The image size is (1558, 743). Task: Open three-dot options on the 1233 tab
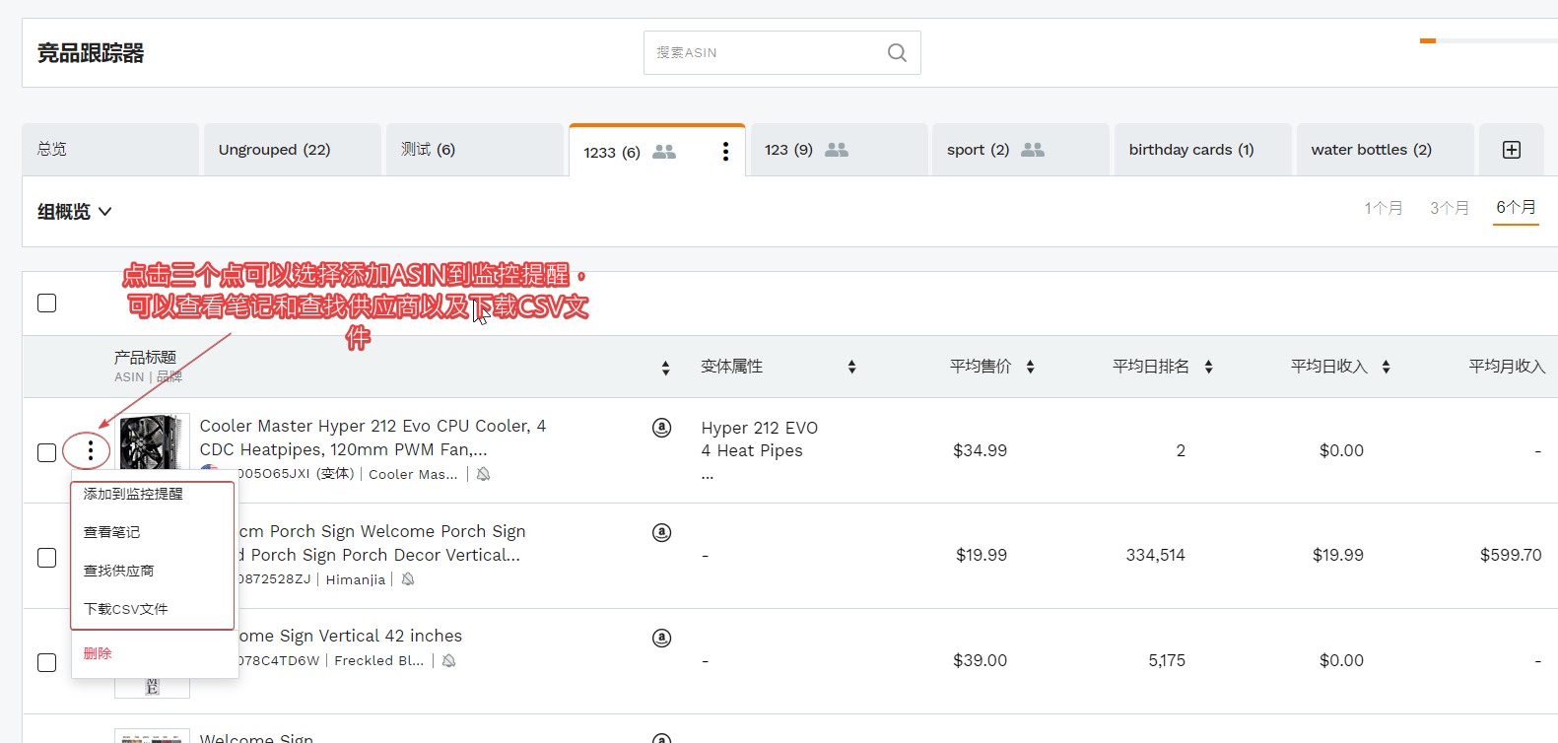[x=725, y=151]
